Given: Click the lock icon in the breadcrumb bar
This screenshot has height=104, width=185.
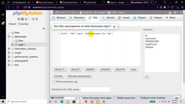Looking at the screenshot, I should click(x=170, y=12).
